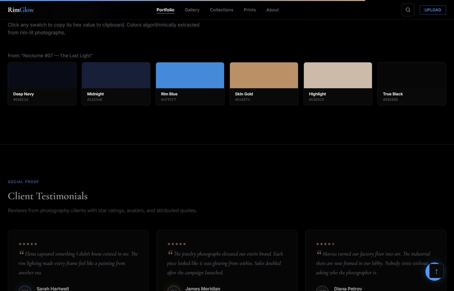Open Collections in the navigation bar
This screenshot has height=291, width=454.
[x=221, y=10]
